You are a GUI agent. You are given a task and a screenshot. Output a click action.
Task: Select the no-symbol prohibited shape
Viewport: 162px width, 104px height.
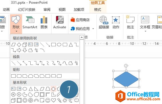31,100
